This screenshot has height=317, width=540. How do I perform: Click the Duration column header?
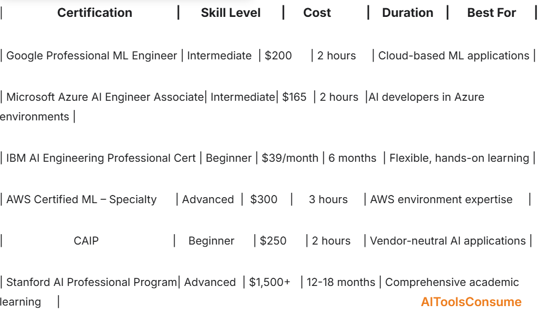[x=407, y=13]
